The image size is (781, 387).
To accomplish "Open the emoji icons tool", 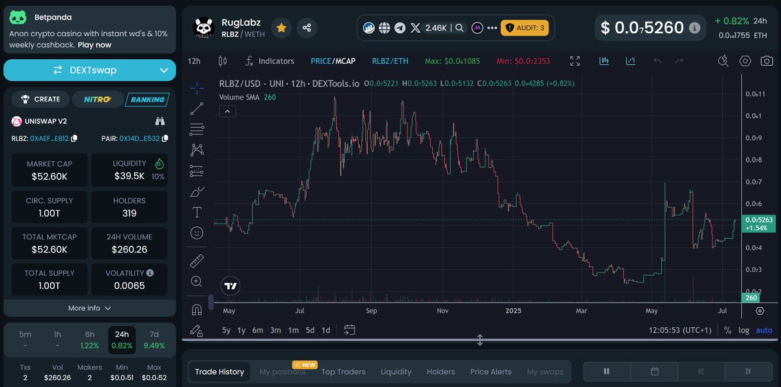I will coord(197,233).
